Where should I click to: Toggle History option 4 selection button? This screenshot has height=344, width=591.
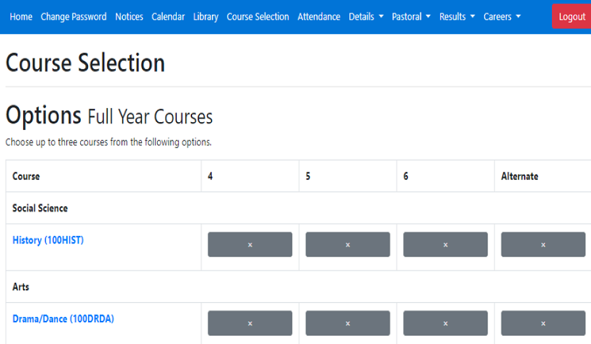click(x=249, y=244)
